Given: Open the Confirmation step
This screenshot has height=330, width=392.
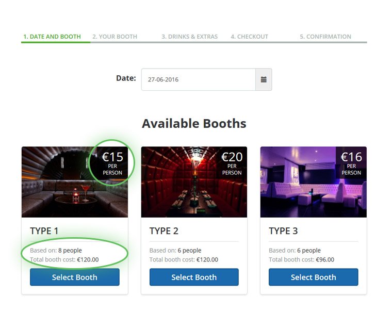Looking at the screenshot, I should pyautogui.click(x=325, y=37).
